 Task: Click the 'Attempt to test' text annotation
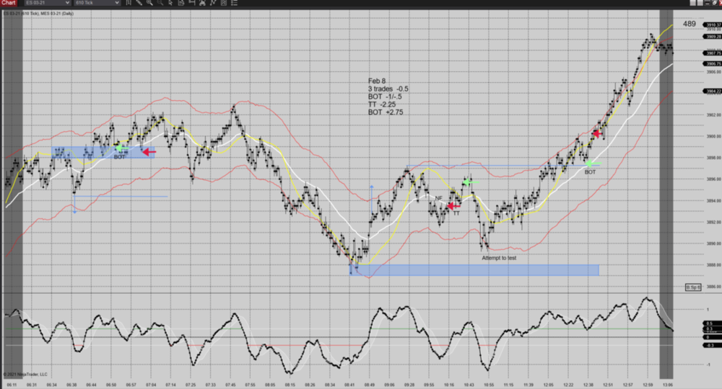[499, 257]
